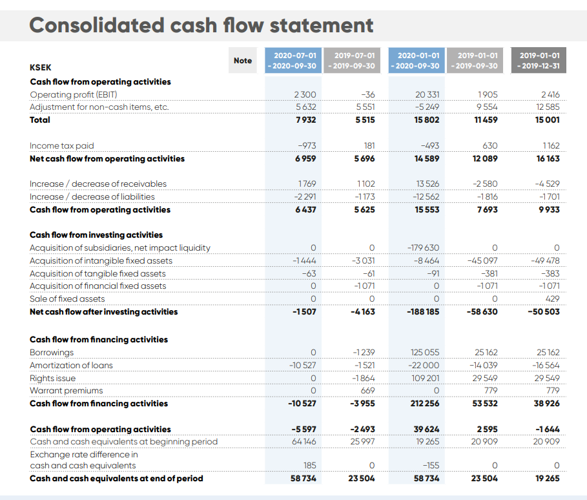Click Adjustment for non-cash items row label
587x500 pixels.
click(x=99, y=107)
